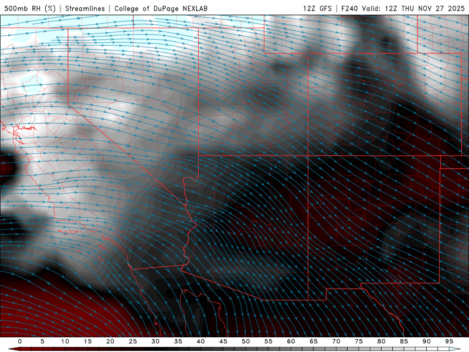Click the "F240" forecast hour text

pyautogui.click(x=349, y=8)
